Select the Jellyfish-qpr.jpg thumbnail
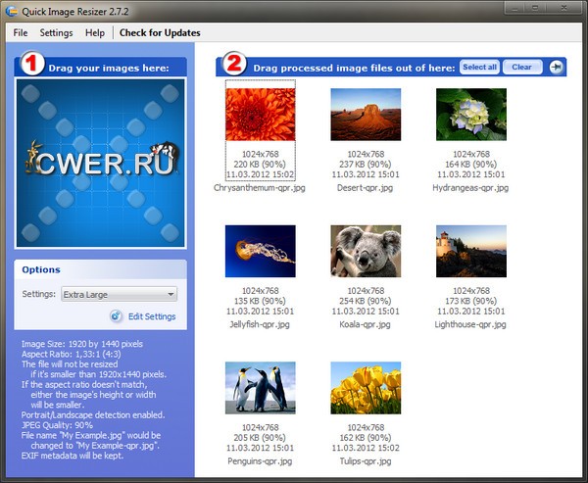The height and width of the screenshot is (483, 588). tap(260, 251)
